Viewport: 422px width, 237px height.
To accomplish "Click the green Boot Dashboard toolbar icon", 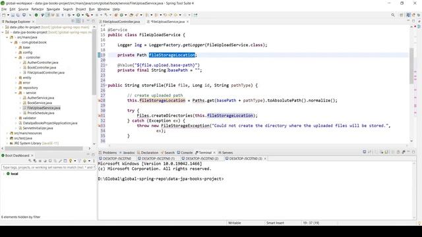I will [x=36, y=15].
